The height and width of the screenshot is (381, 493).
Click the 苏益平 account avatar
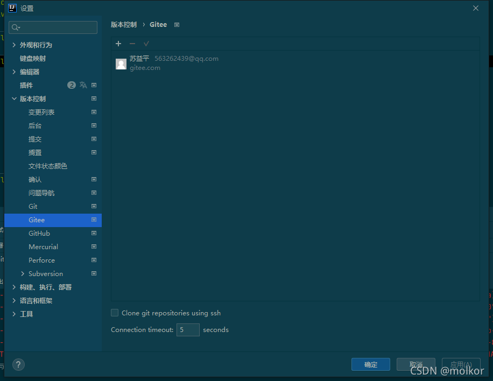point(121,64)
